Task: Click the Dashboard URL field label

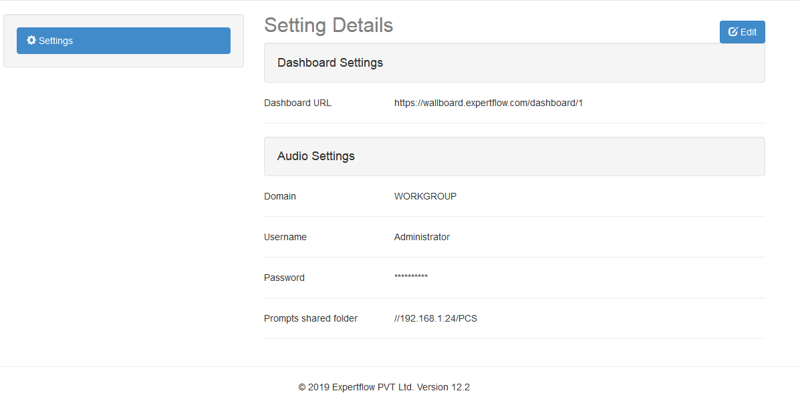Action: click(x=297, y=103)
